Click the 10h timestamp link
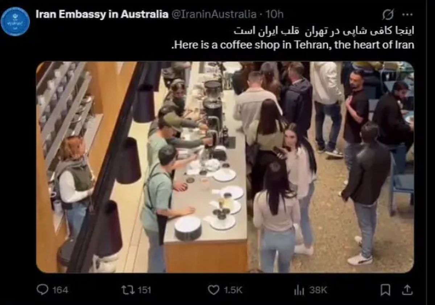The image size is (435, 305). (x=274, y=14)
